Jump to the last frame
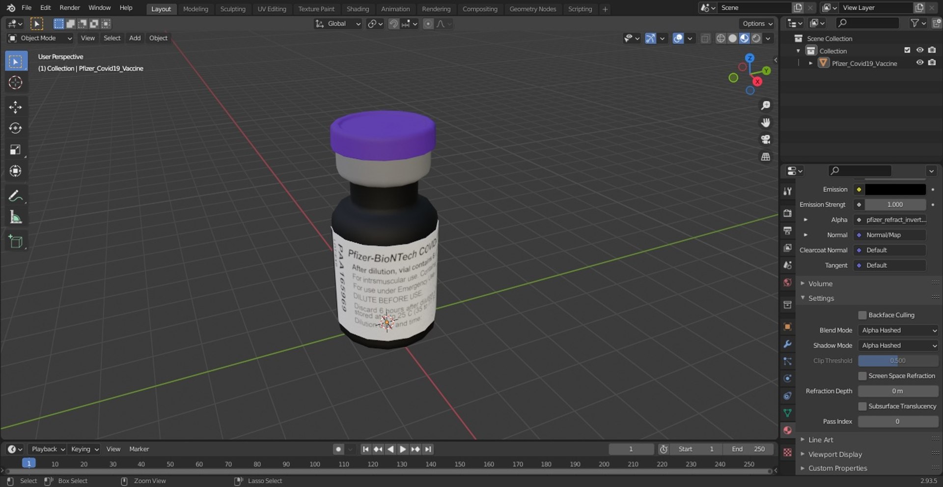 428,449
